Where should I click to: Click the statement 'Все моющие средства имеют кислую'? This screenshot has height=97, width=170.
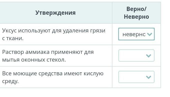(53, 74)
